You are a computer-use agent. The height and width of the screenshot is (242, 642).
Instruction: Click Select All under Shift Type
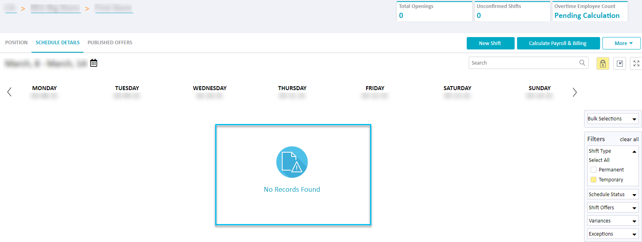coord(599,160)
